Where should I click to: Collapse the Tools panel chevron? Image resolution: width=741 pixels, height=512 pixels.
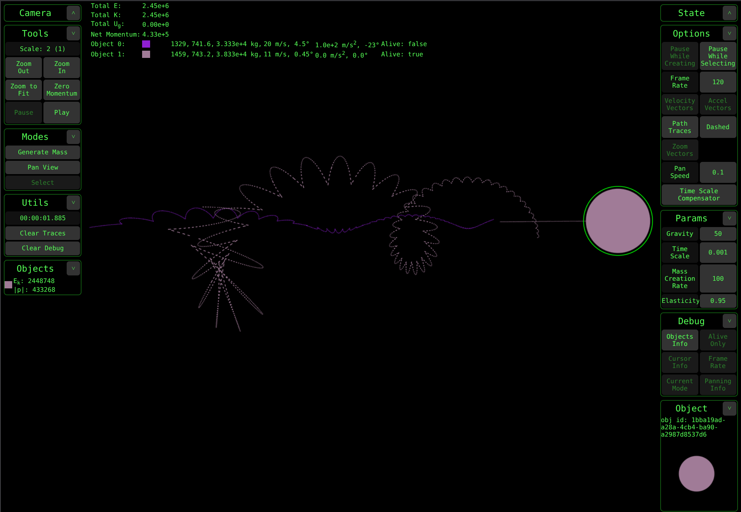pyautogui.click(x=73, y=34)
